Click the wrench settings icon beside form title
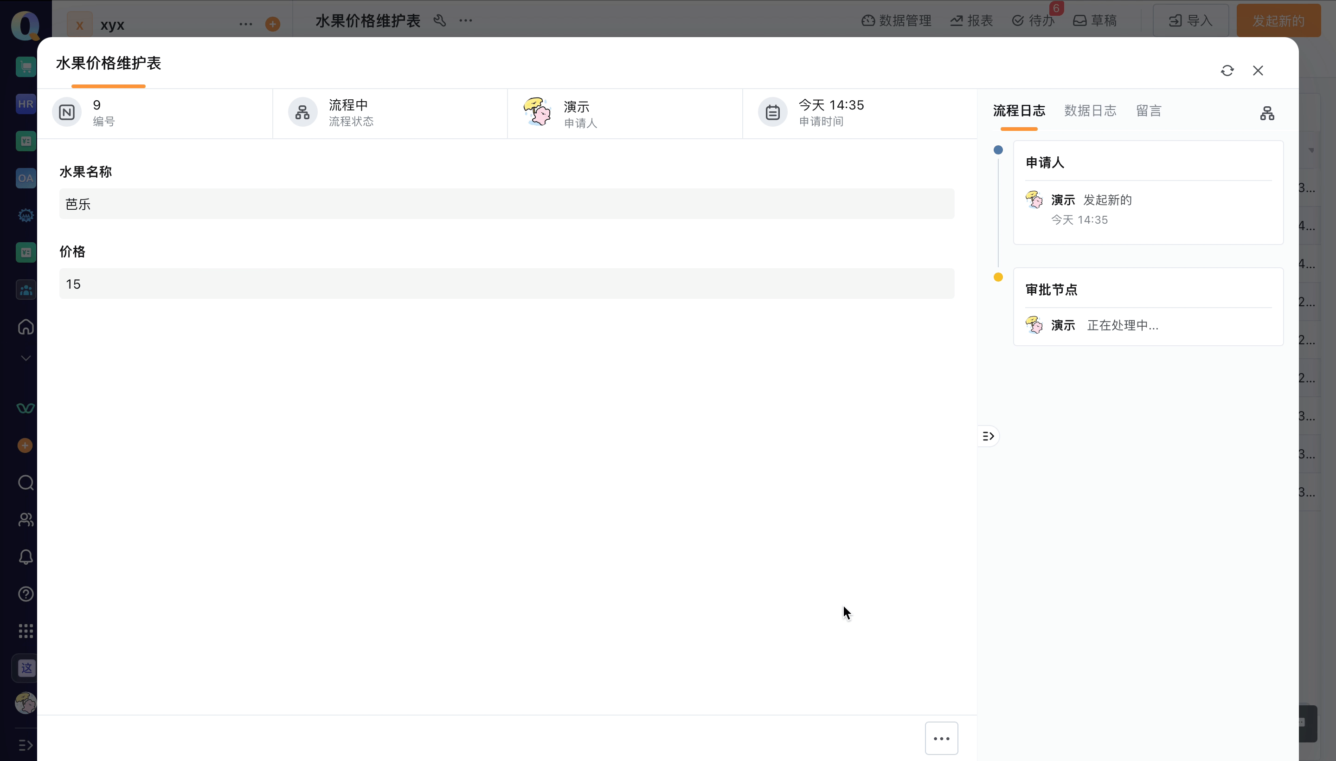Screen dimensions: 1336x761 [439, 20]
